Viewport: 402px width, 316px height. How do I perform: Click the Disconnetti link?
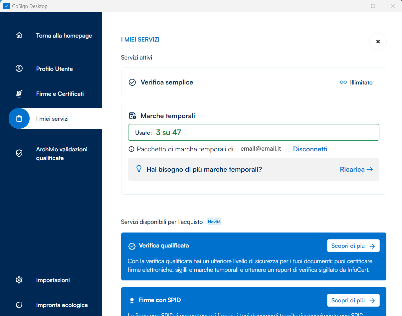[x=310, y=149]
